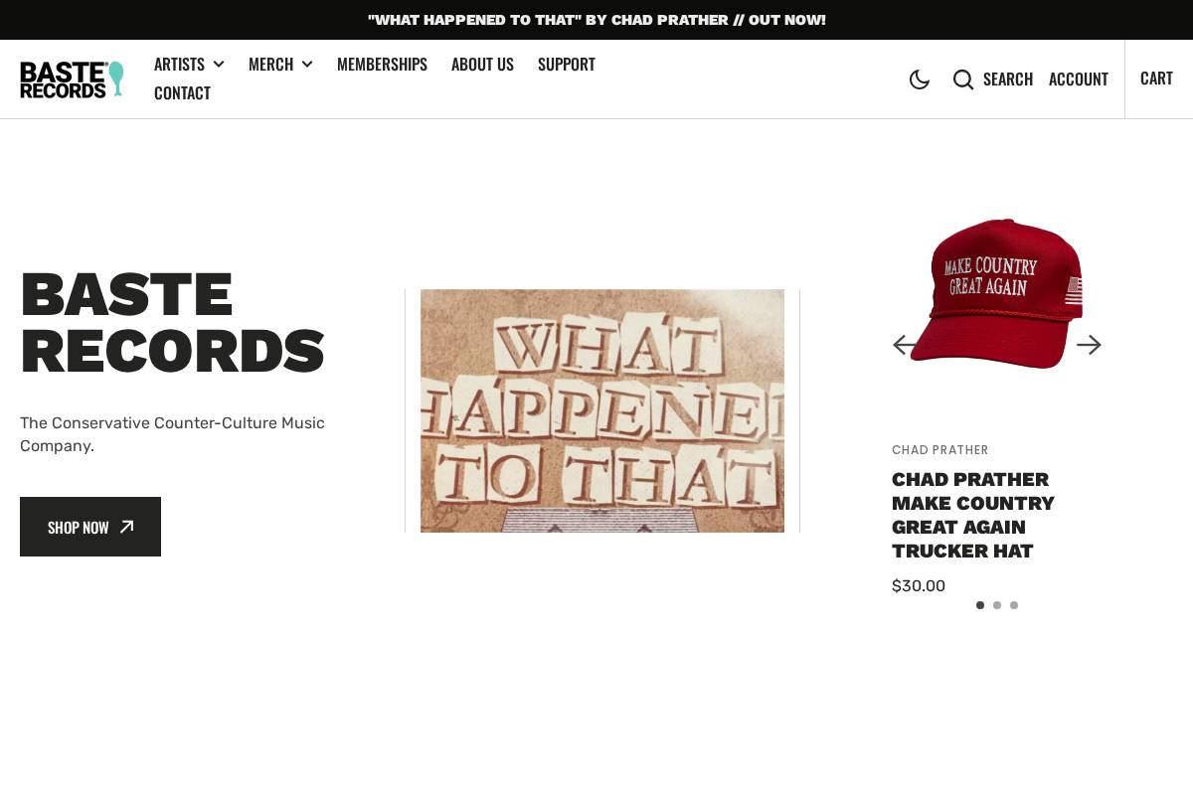
Task: Open the MEMBERSHIPS menu item
Action: 382,64
